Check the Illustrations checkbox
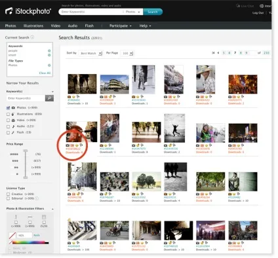Viewport: 278px width, 258px height. tap(8, 114)
